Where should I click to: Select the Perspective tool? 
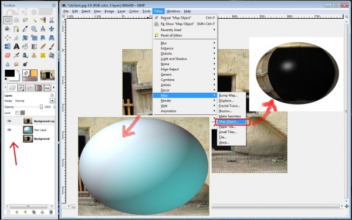[52, 38]
